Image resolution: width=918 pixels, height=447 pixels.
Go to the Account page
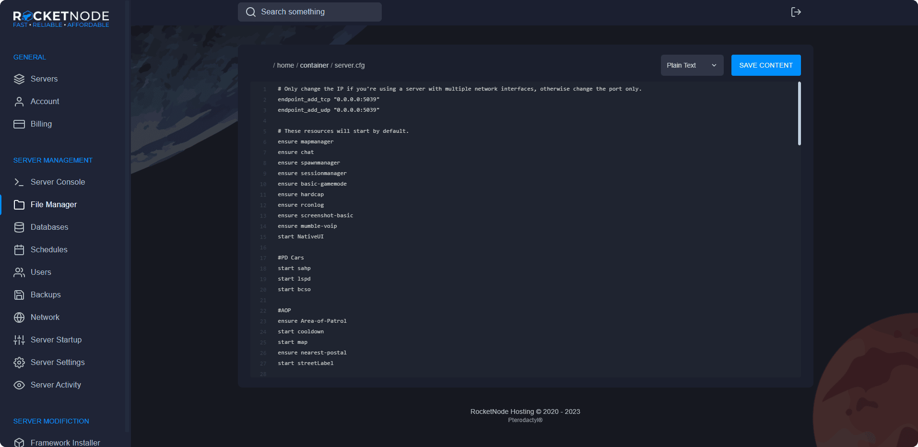pyautogui.click(x=45, y=102)
